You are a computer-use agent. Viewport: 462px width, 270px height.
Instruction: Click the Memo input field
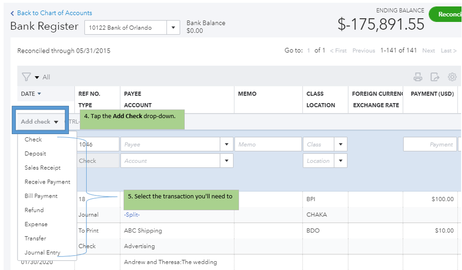click(x=268, y=144)
